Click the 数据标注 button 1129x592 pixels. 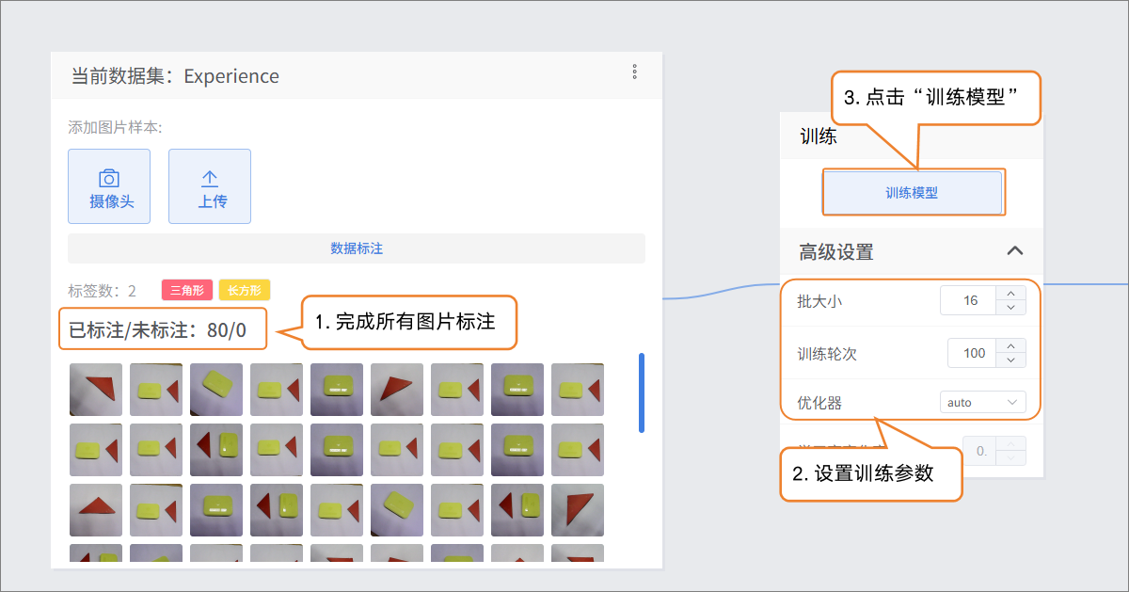pos(357,248)
